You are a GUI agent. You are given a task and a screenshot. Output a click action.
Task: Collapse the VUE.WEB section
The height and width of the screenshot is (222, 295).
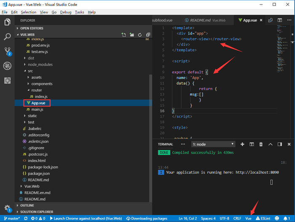pyautogui.click(x=69, y=35)
